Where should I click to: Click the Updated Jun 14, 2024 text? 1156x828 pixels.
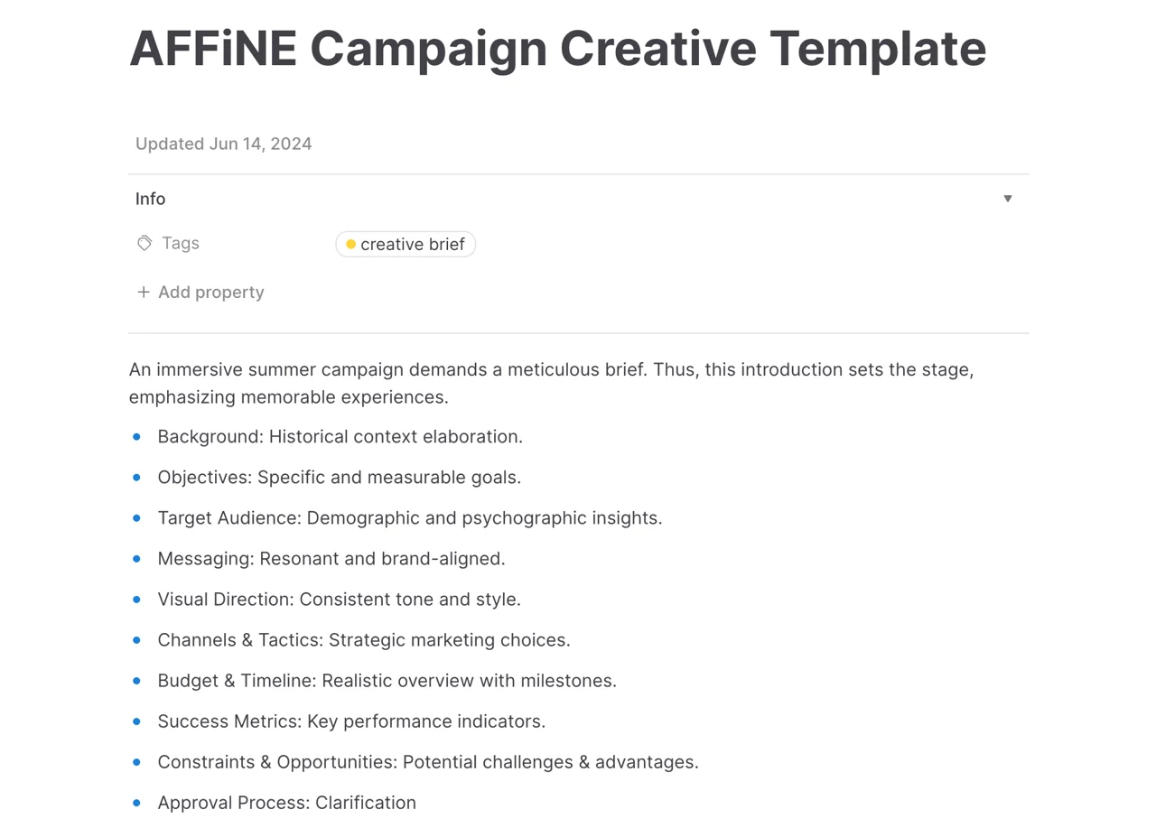pyautogui.click(x=224, y=144)
